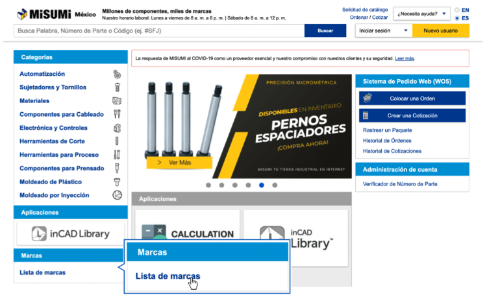Viewport: 487px width, 306px height.
Task: Click the Ver Más banner button
Action: click(179, 163)
